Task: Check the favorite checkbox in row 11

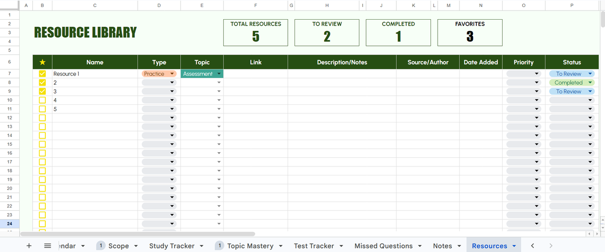Action: (42, 109)
